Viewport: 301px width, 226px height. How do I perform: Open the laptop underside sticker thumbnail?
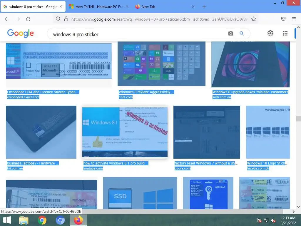(41, 132)
